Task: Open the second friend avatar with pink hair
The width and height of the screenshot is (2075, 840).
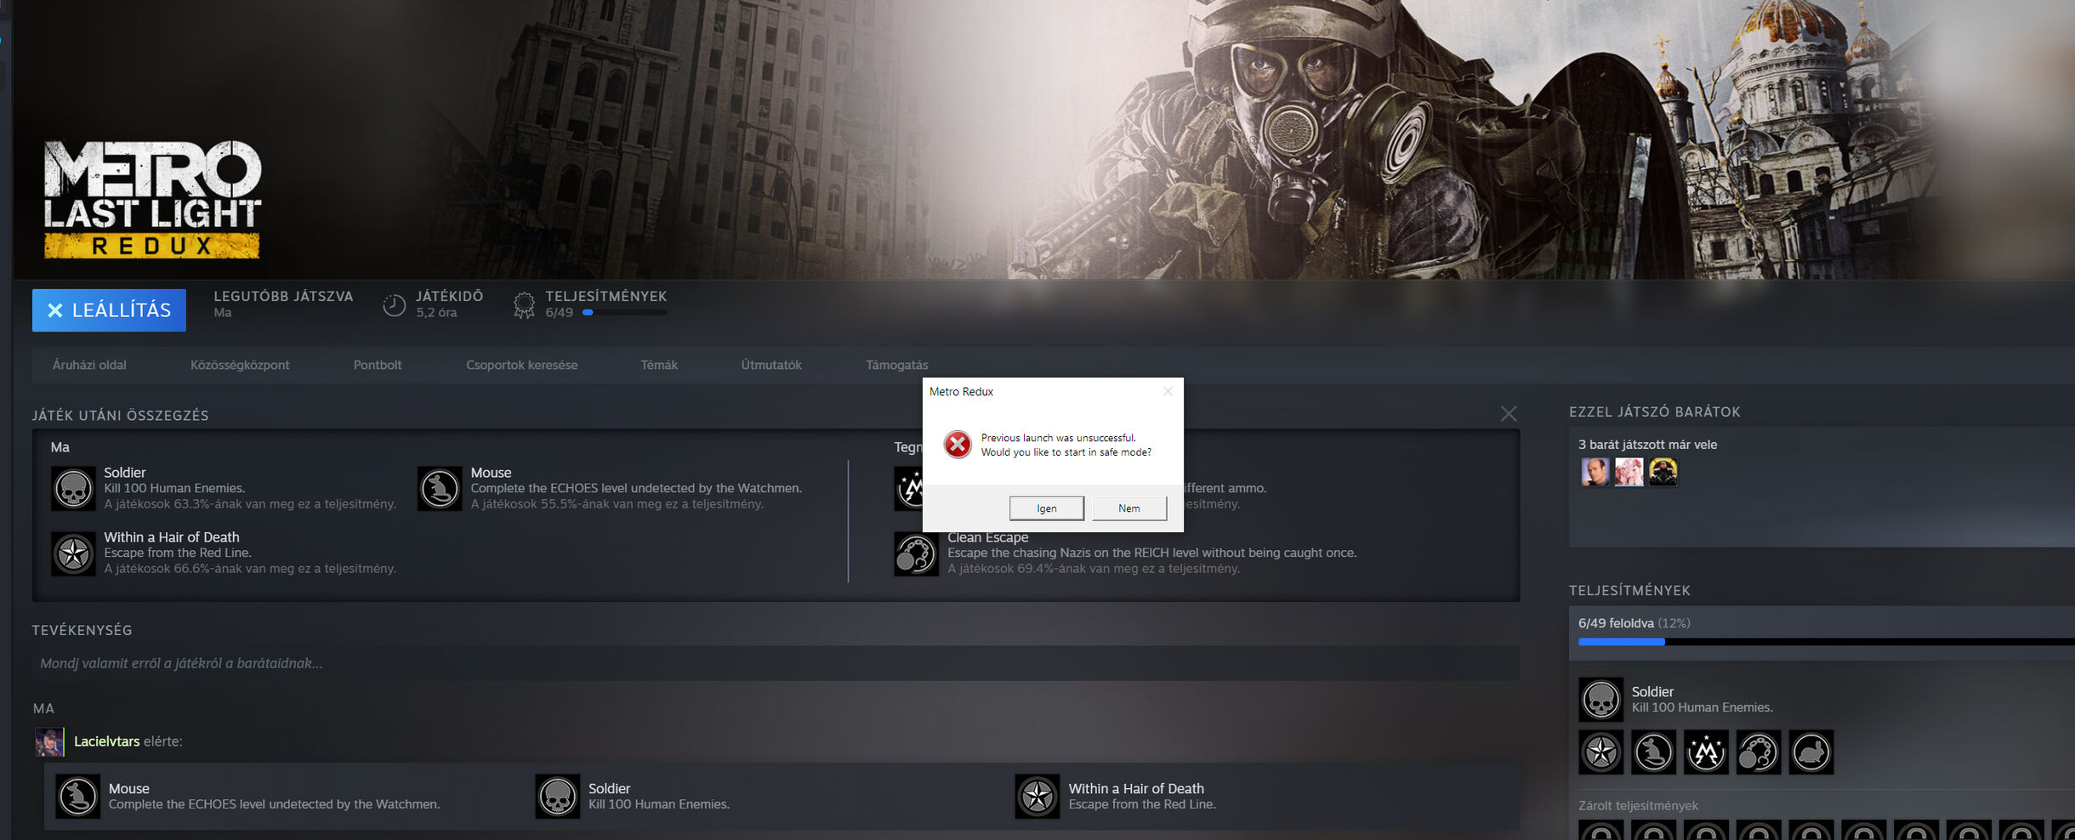Action: coord(1629,472)
